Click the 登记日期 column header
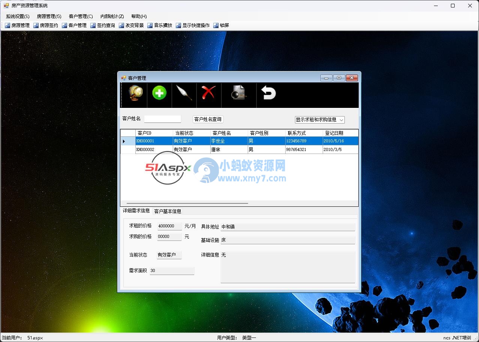 pyautogui.click(x=340, y=133)
